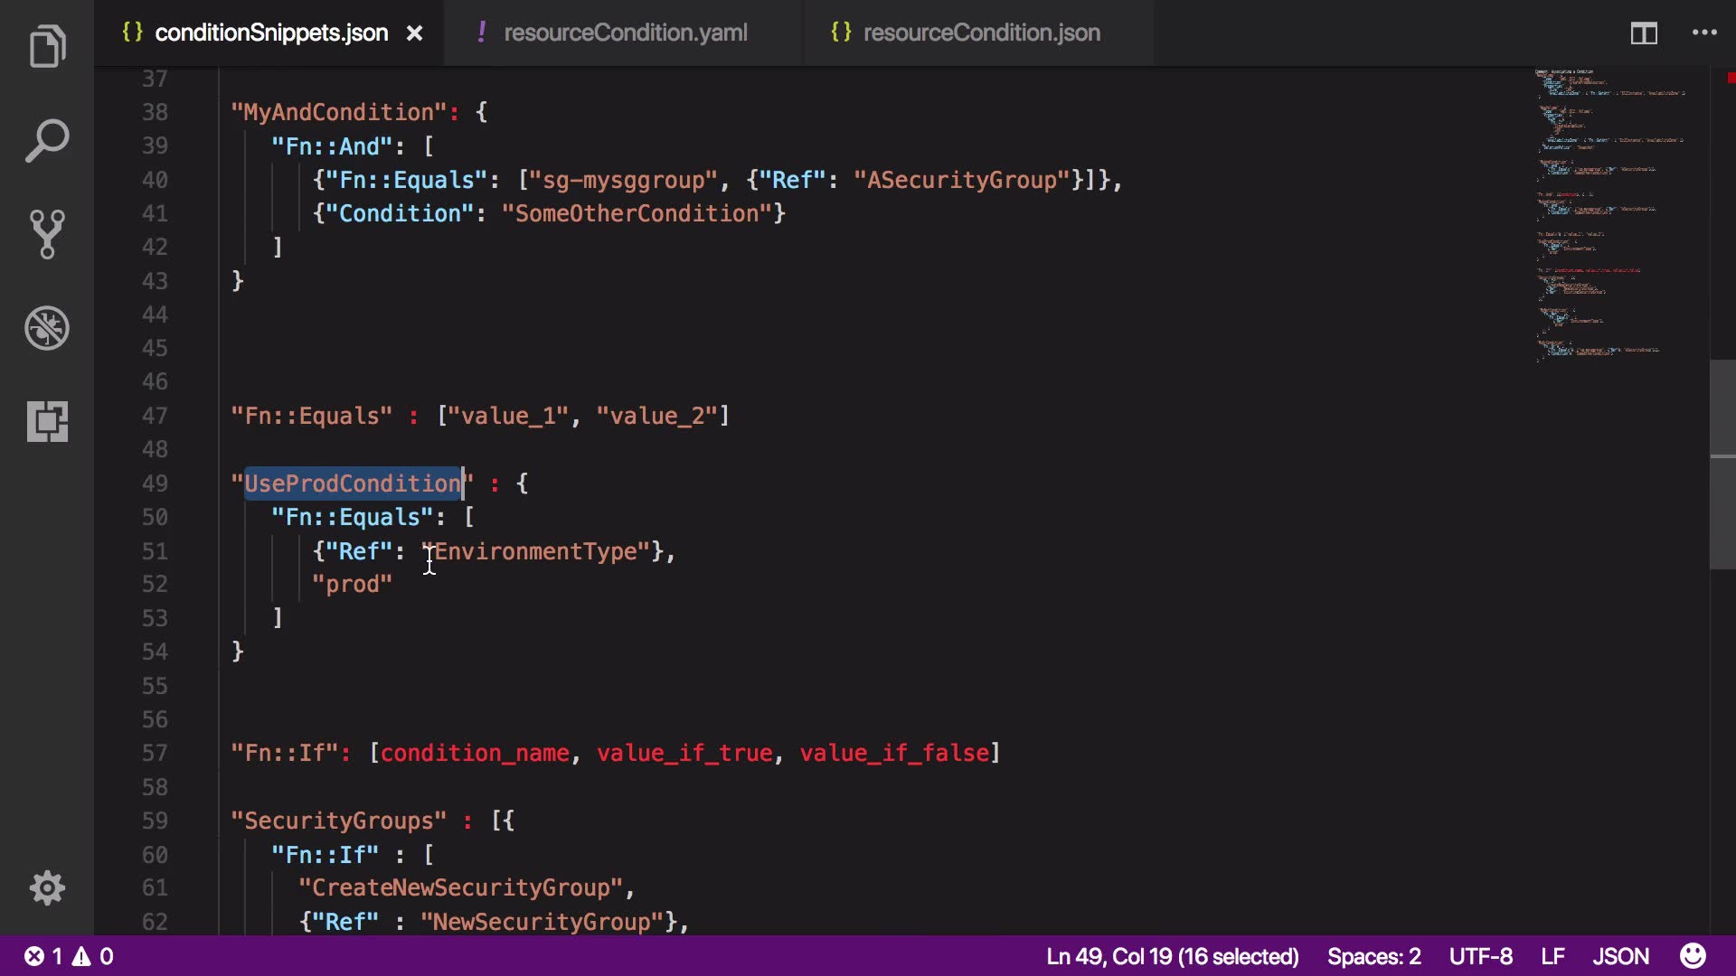
Task: Open the Explorer files view
Action: 47,47
